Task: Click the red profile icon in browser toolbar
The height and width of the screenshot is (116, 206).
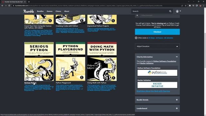Action: [200, 6]
